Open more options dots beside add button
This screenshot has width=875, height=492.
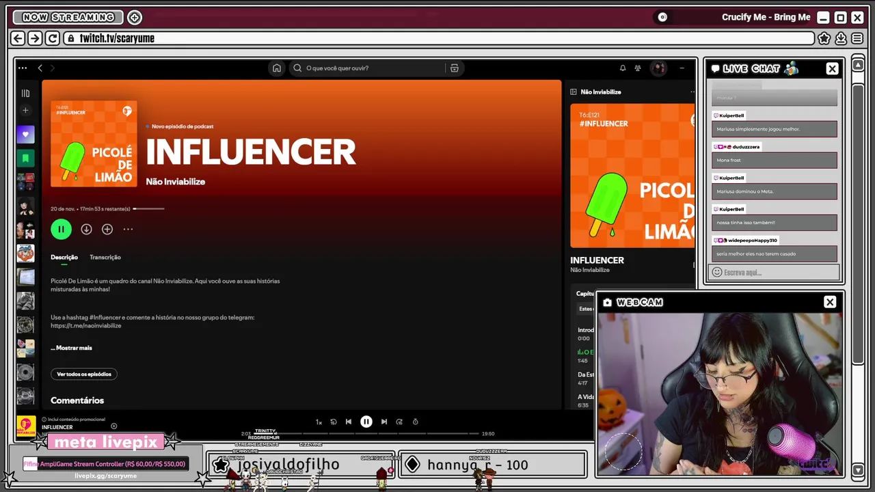128,230
